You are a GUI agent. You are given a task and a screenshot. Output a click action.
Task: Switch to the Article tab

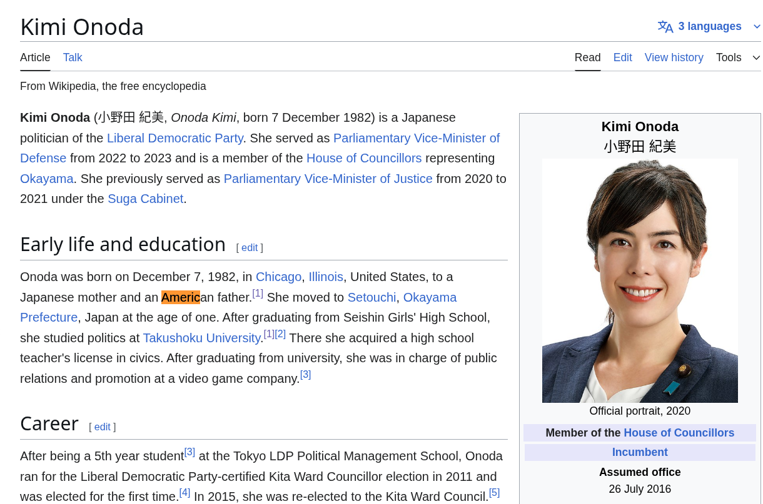(x=35, y=57)
